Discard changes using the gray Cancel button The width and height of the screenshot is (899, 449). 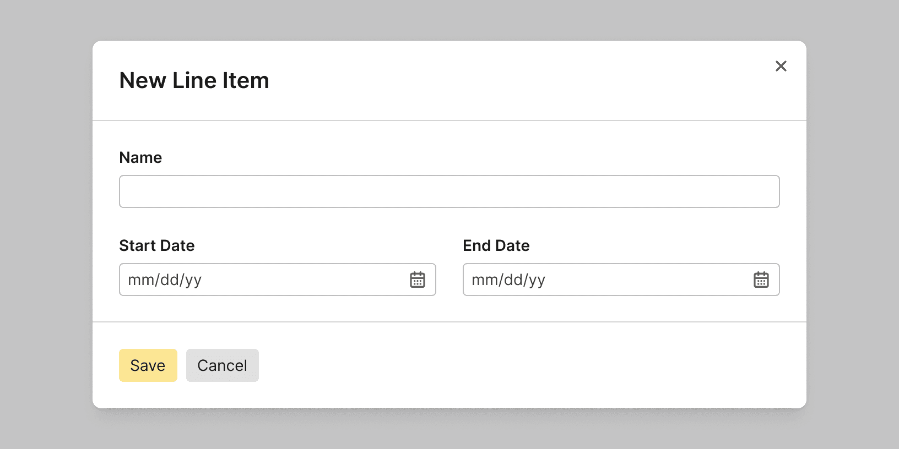coord(222,365)
